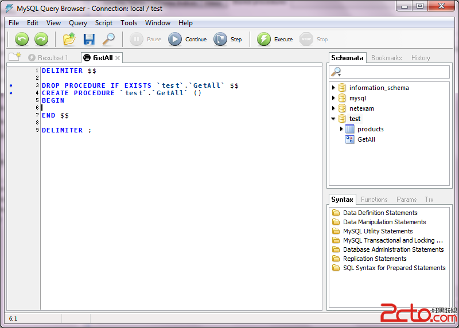The width and height of the screenshot is (459, 328).
Task: Click the green Go Back arrow icon
Action: pyautogui.click(x=22, y=39)
